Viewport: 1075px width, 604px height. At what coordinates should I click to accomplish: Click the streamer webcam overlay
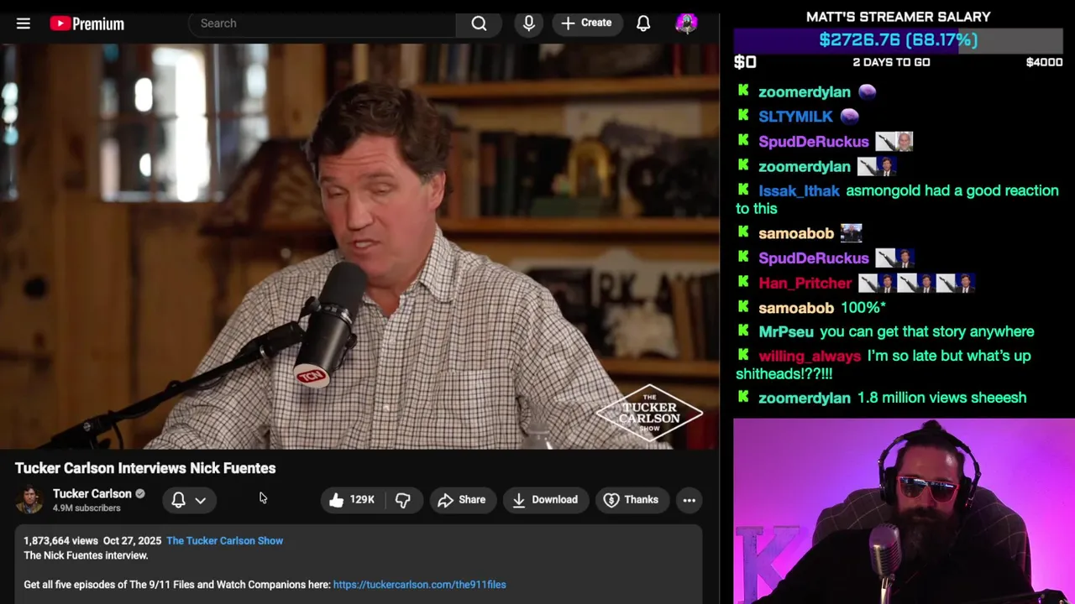[904, 511]
